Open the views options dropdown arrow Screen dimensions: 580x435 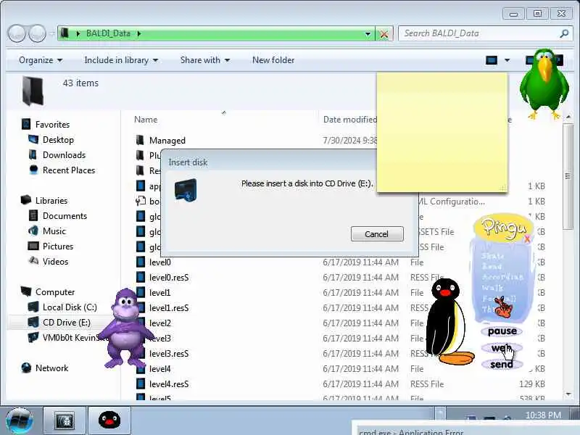click(507, 60)
